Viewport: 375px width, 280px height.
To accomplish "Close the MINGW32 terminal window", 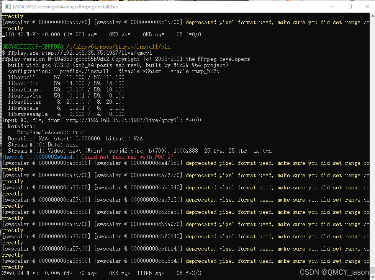I will 367,7.
